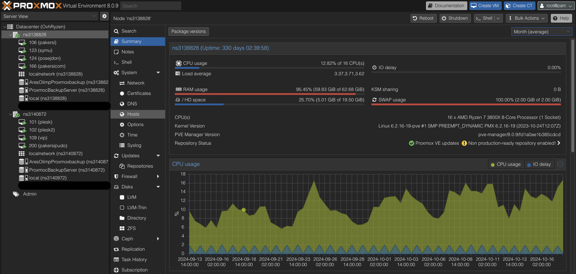Click the Search magnifier icon in node menu
Screen dimensions: 576x274
116,31
